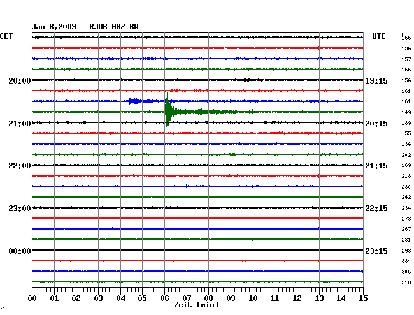Select the station label "RJOB HHZ BW"
414x315 pixels.
point(114,27)
